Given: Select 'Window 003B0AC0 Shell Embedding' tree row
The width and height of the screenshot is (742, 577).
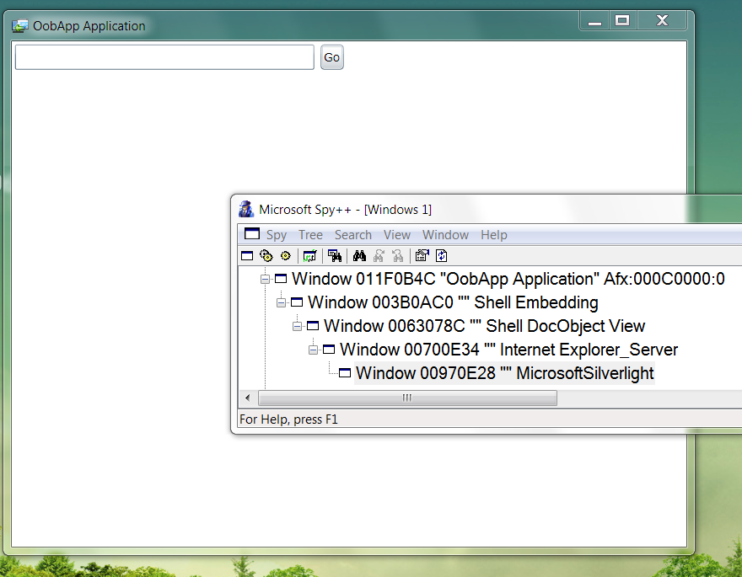Looking at the screenshot, I should (x=453, y=302).
